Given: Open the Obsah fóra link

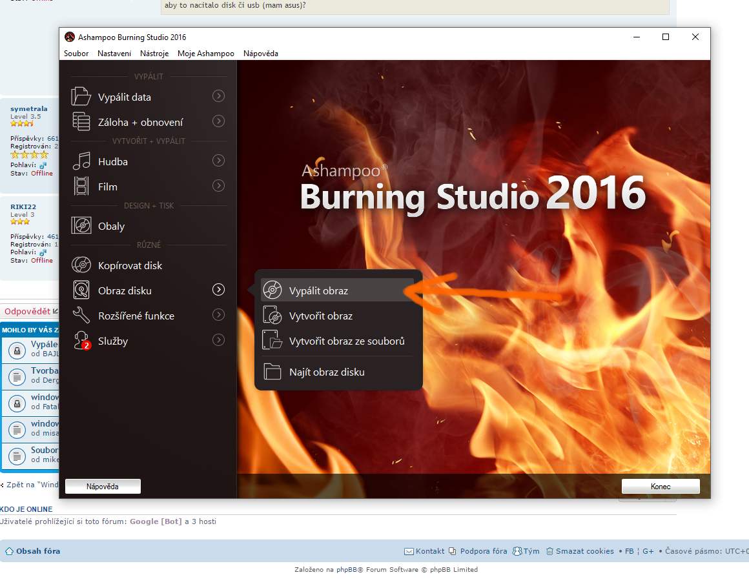Looking at the screenshot, I should pos(38,551).
